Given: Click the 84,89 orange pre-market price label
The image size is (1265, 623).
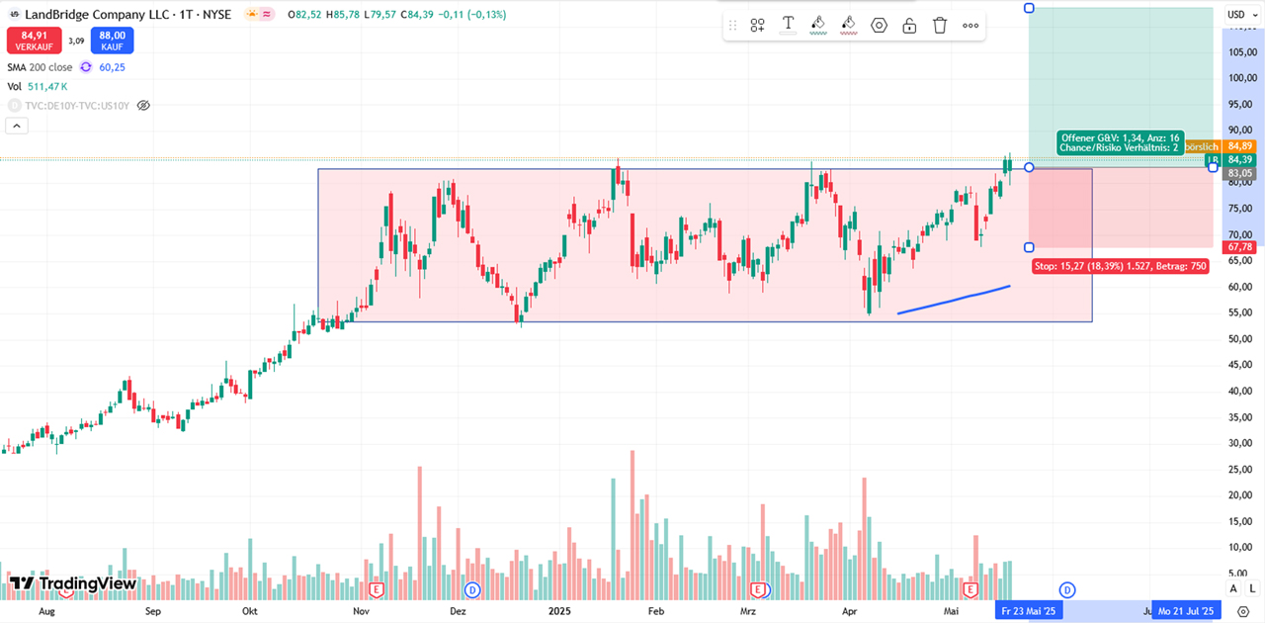Looking at the screenshot, I should pyautogui.click(x=1239, y=145).
